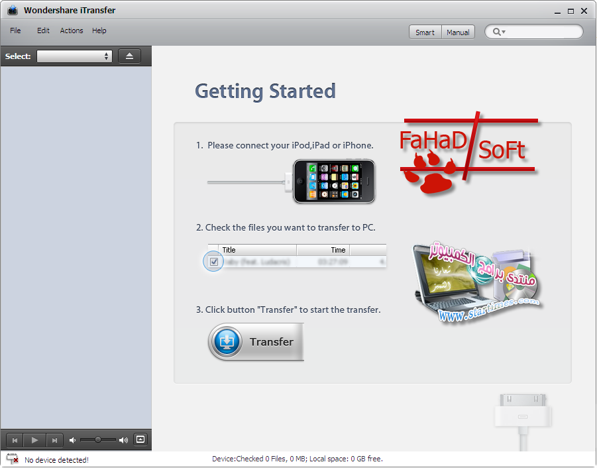Screen dimensions: 597x468
Task: Click the no-device status icon
Action: (12, 459)
